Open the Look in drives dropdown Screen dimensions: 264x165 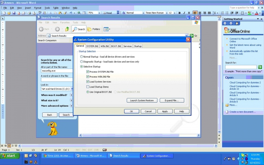(x=56, y=89)
